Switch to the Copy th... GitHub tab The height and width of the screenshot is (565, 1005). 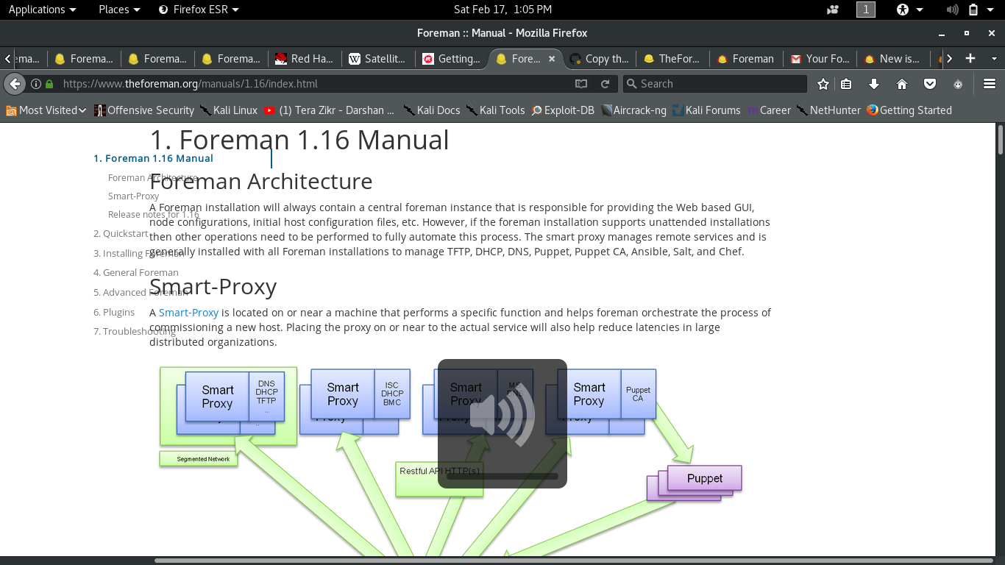[x=599, y=59]
